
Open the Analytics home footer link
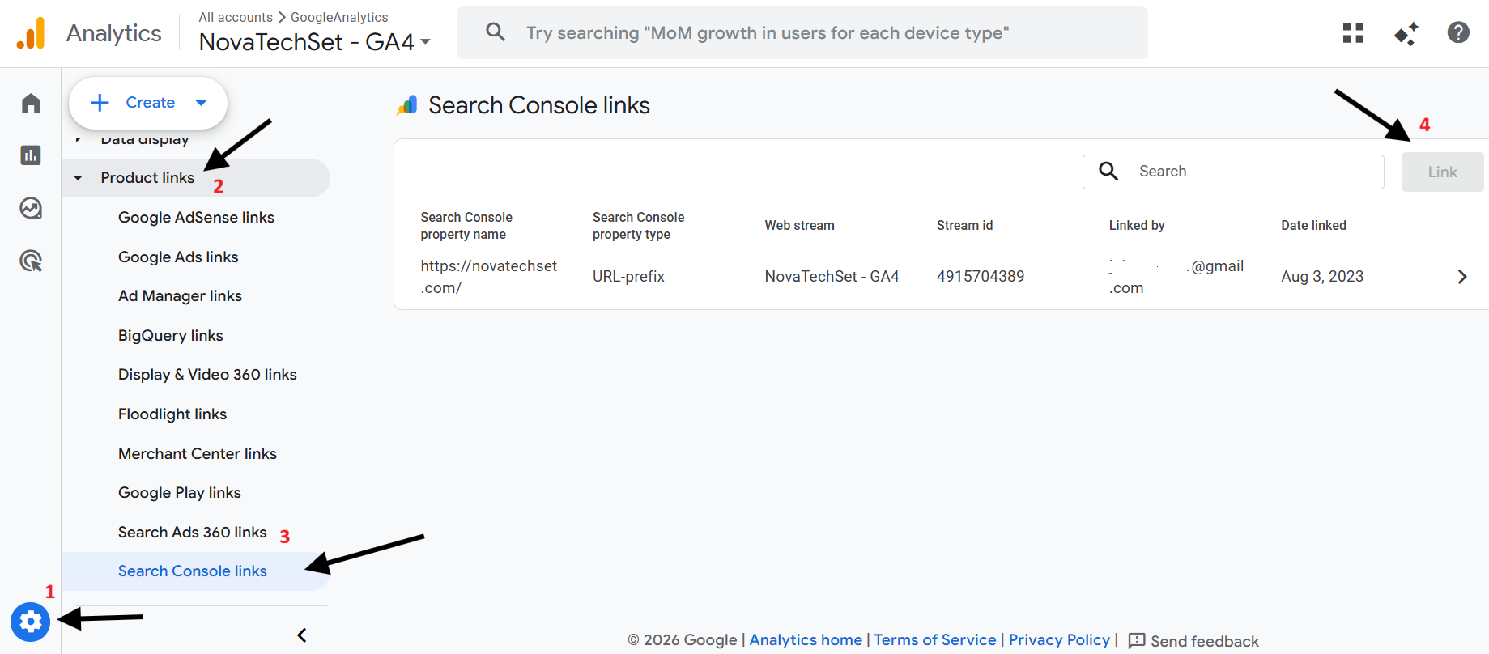coord(806,640)
